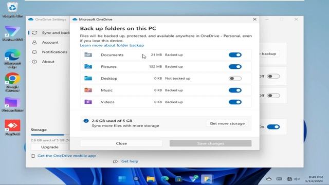Select Sync and backup in settings sidebar

(x=49, y=33)
